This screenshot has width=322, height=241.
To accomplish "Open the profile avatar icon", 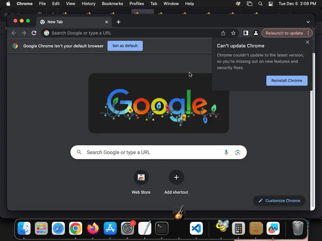I will tap(256, 33).
